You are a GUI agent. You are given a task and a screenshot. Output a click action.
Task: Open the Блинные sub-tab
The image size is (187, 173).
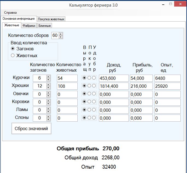click(45, 25)
